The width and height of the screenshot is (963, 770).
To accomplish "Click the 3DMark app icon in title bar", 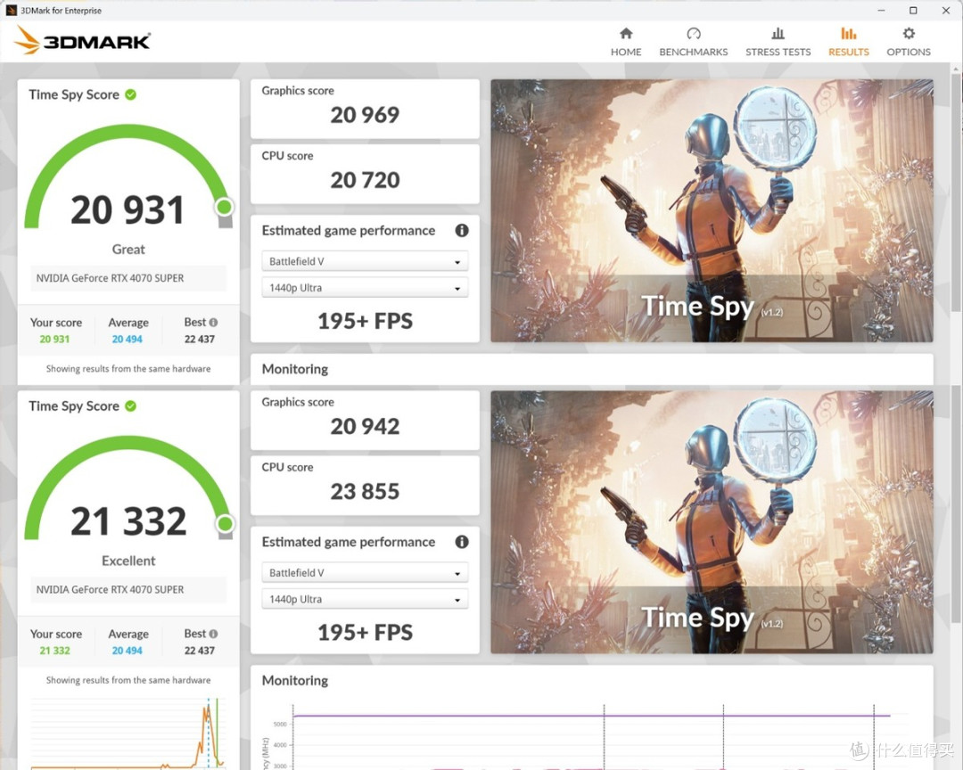I will point(11,11).
